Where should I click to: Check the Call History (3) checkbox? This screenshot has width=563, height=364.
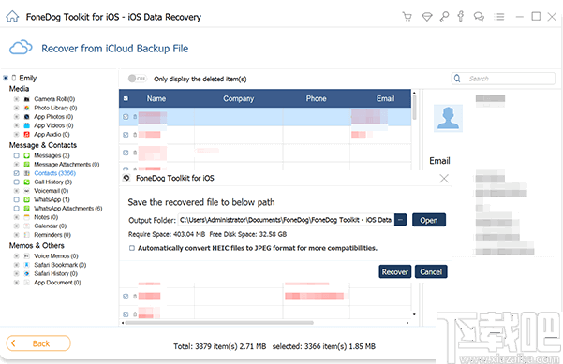pos(16,182)
